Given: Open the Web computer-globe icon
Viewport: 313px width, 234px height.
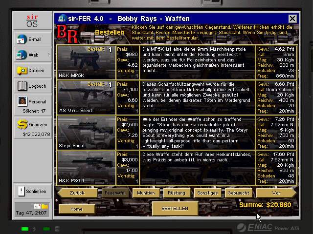Looking at the screenshot, I should pyautogui.click(x=22, y=55).
